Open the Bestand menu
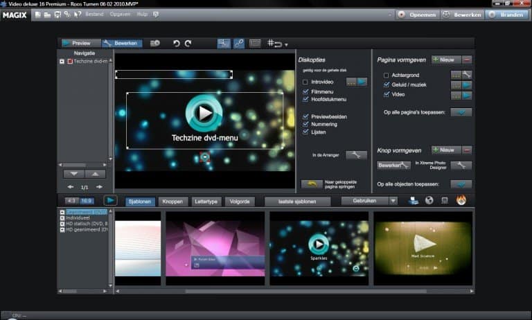Viewport: 532px width, 320px height. [x=94, y=15]
